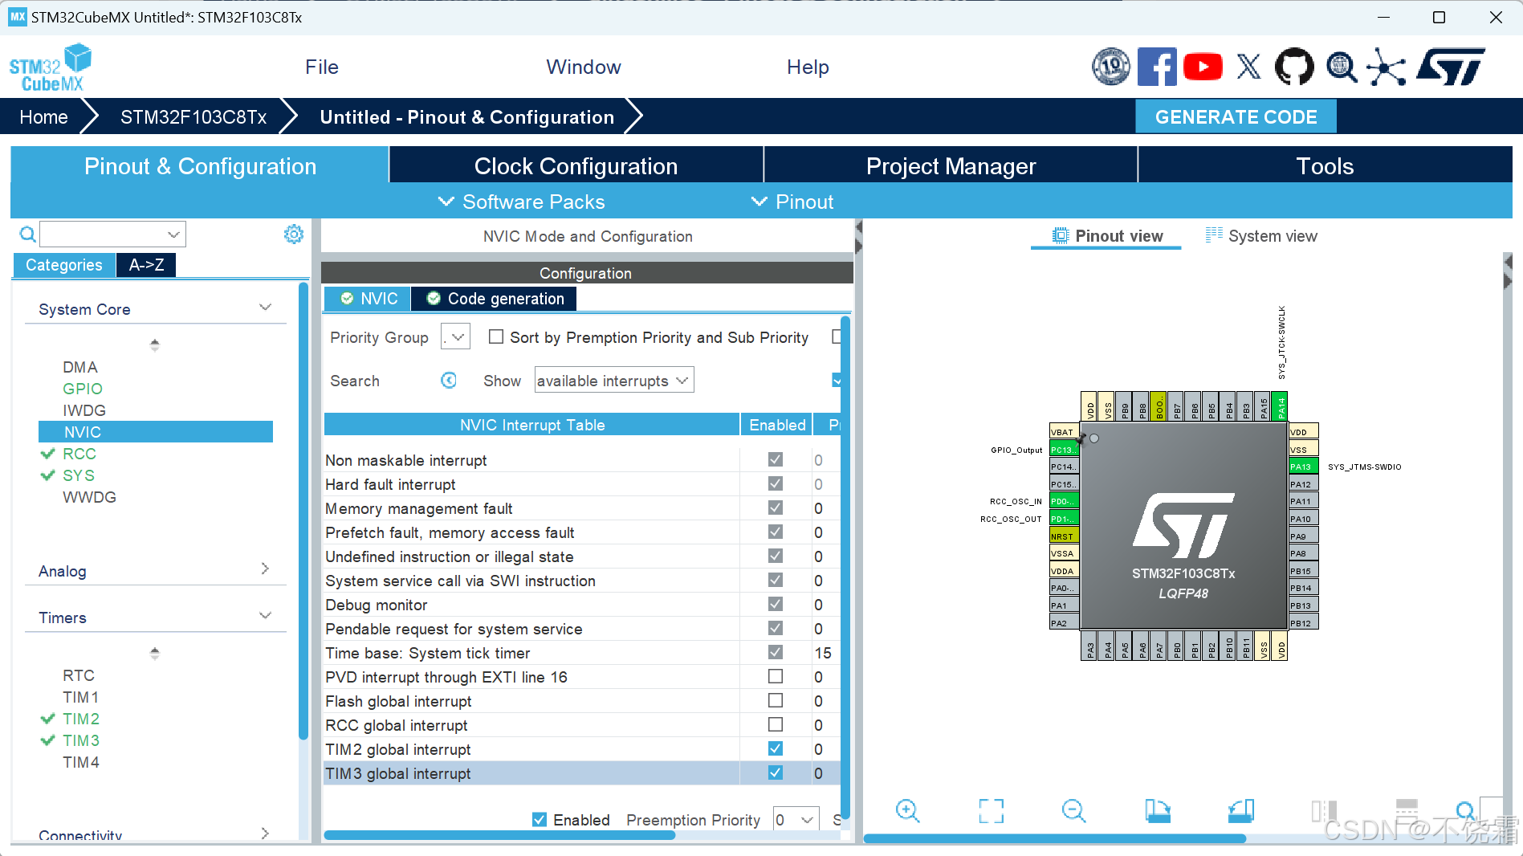1523x856 pixels.
Task: Collapse the System Core category
Action: click(x=266, y=308)
